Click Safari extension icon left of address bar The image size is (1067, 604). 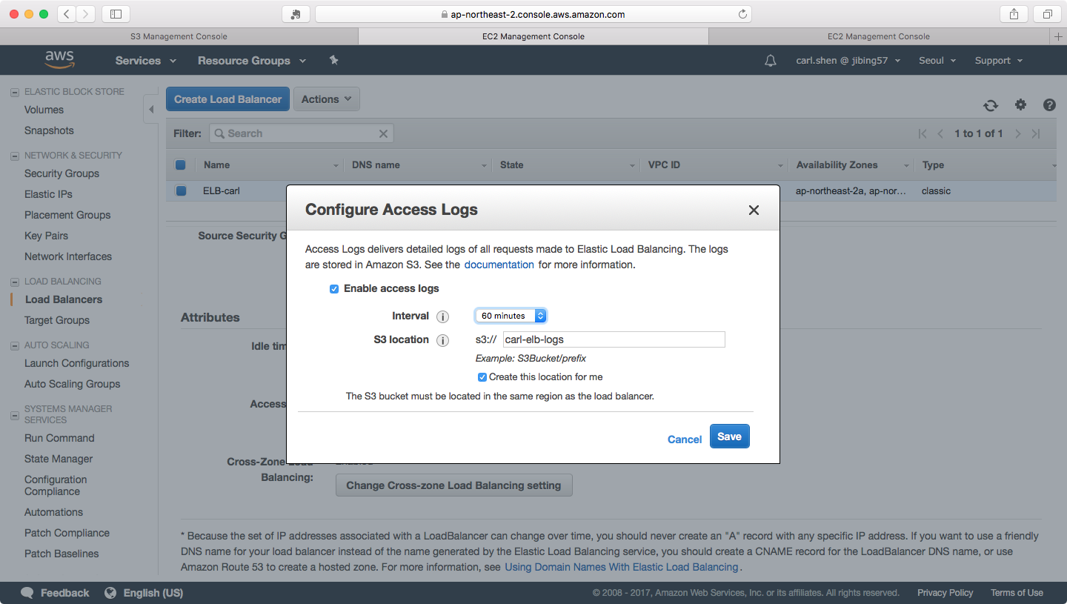pos(296,13)
